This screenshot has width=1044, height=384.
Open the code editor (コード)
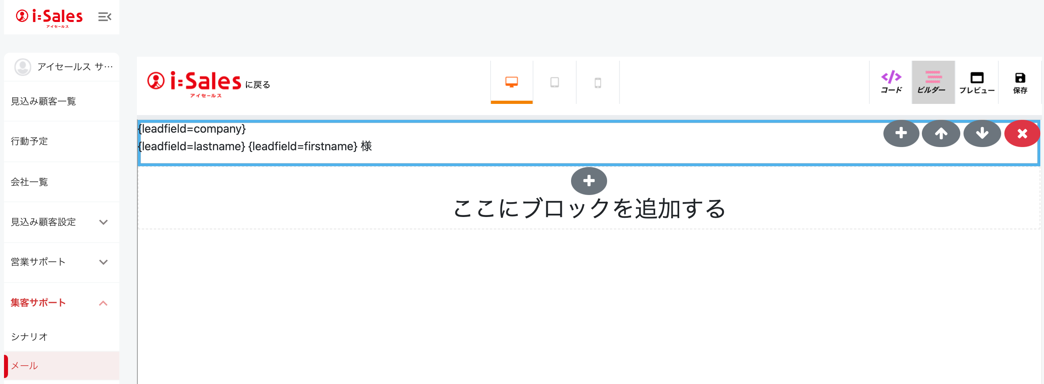click(891, 82)
